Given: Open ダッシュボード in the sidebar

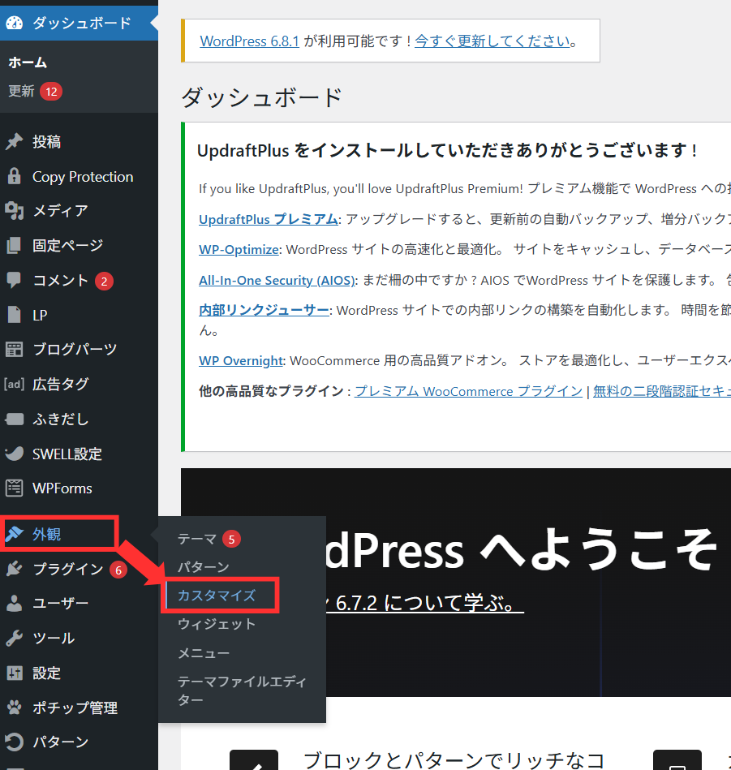Looking at the screenshot, I should [79, 23].
